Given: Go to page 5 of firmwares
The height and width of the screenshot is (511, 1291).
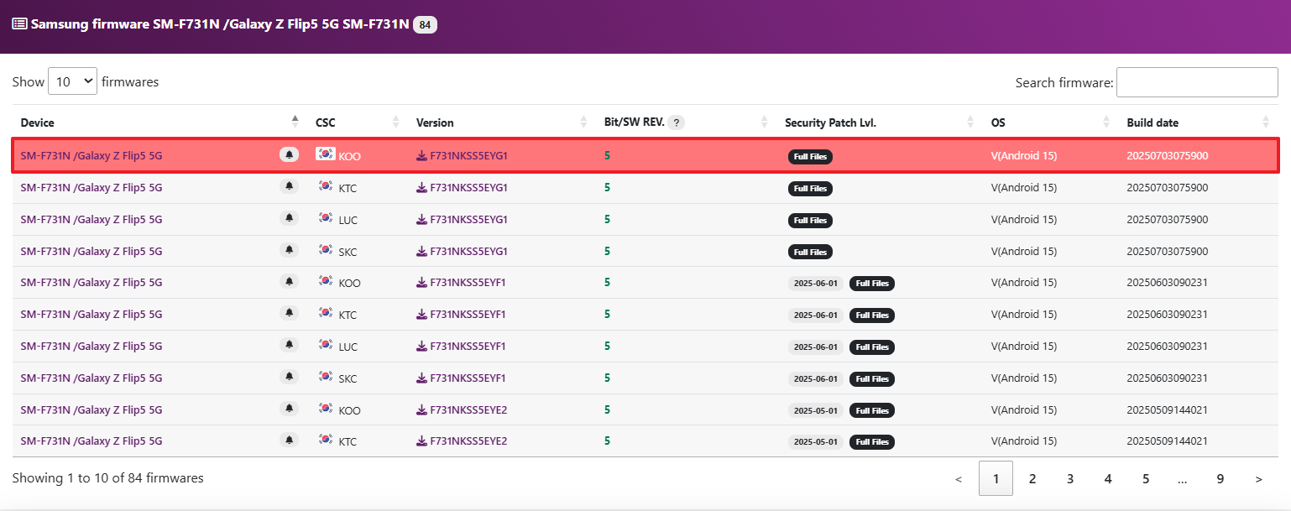Looking at the screenshot, I should pos(1146,478).
